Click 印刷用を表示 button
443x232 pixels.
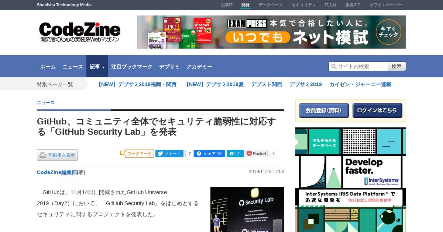click(x=57, y=155)
